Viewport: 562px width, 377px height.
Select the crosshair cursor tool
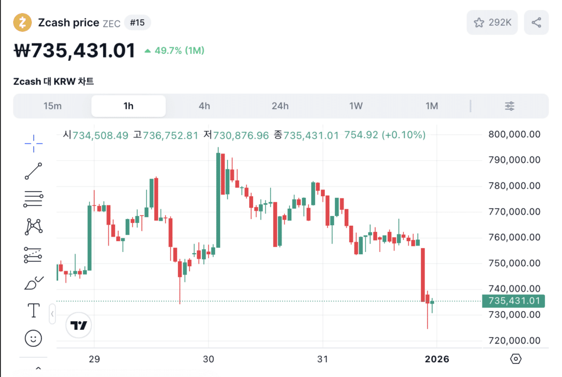[x=33, y=144]
